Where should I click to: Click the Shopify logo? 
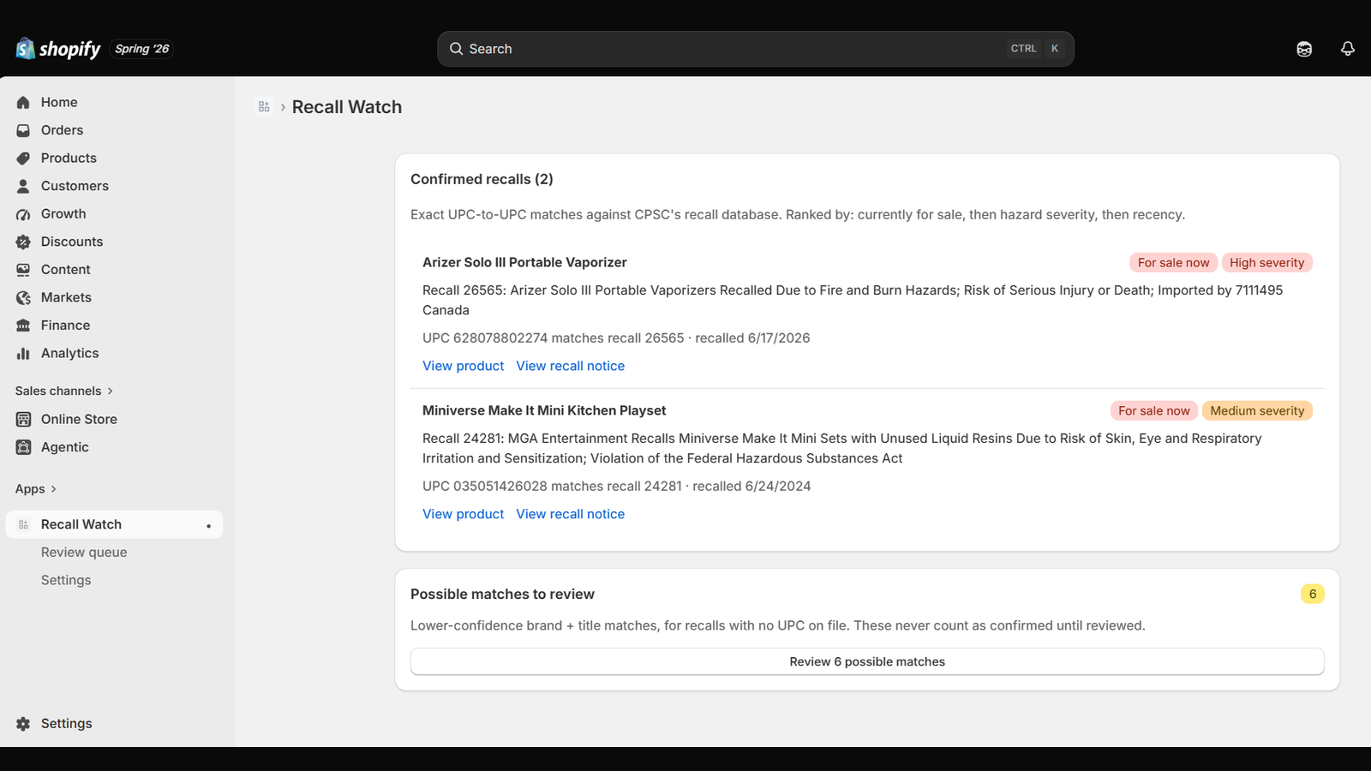pos(58,49)
